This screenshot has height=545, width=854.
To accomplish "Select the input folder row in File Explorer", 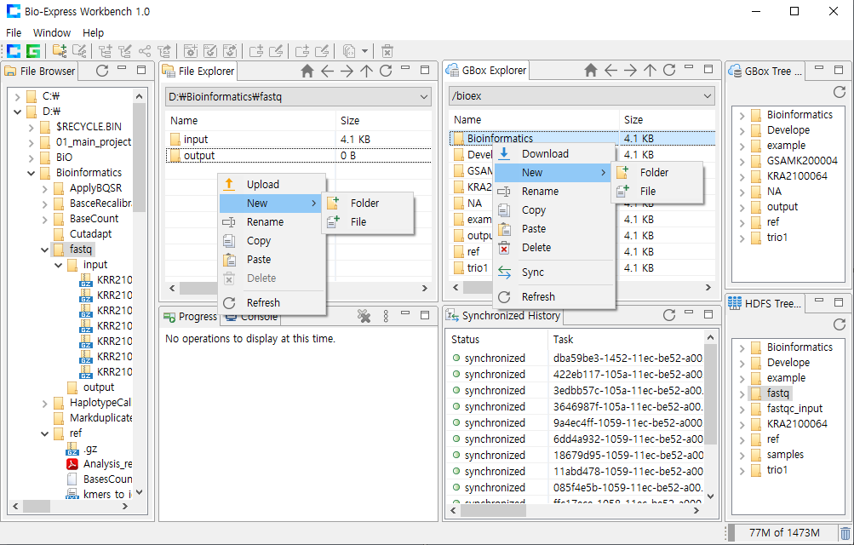I will [x=299, y=140].
